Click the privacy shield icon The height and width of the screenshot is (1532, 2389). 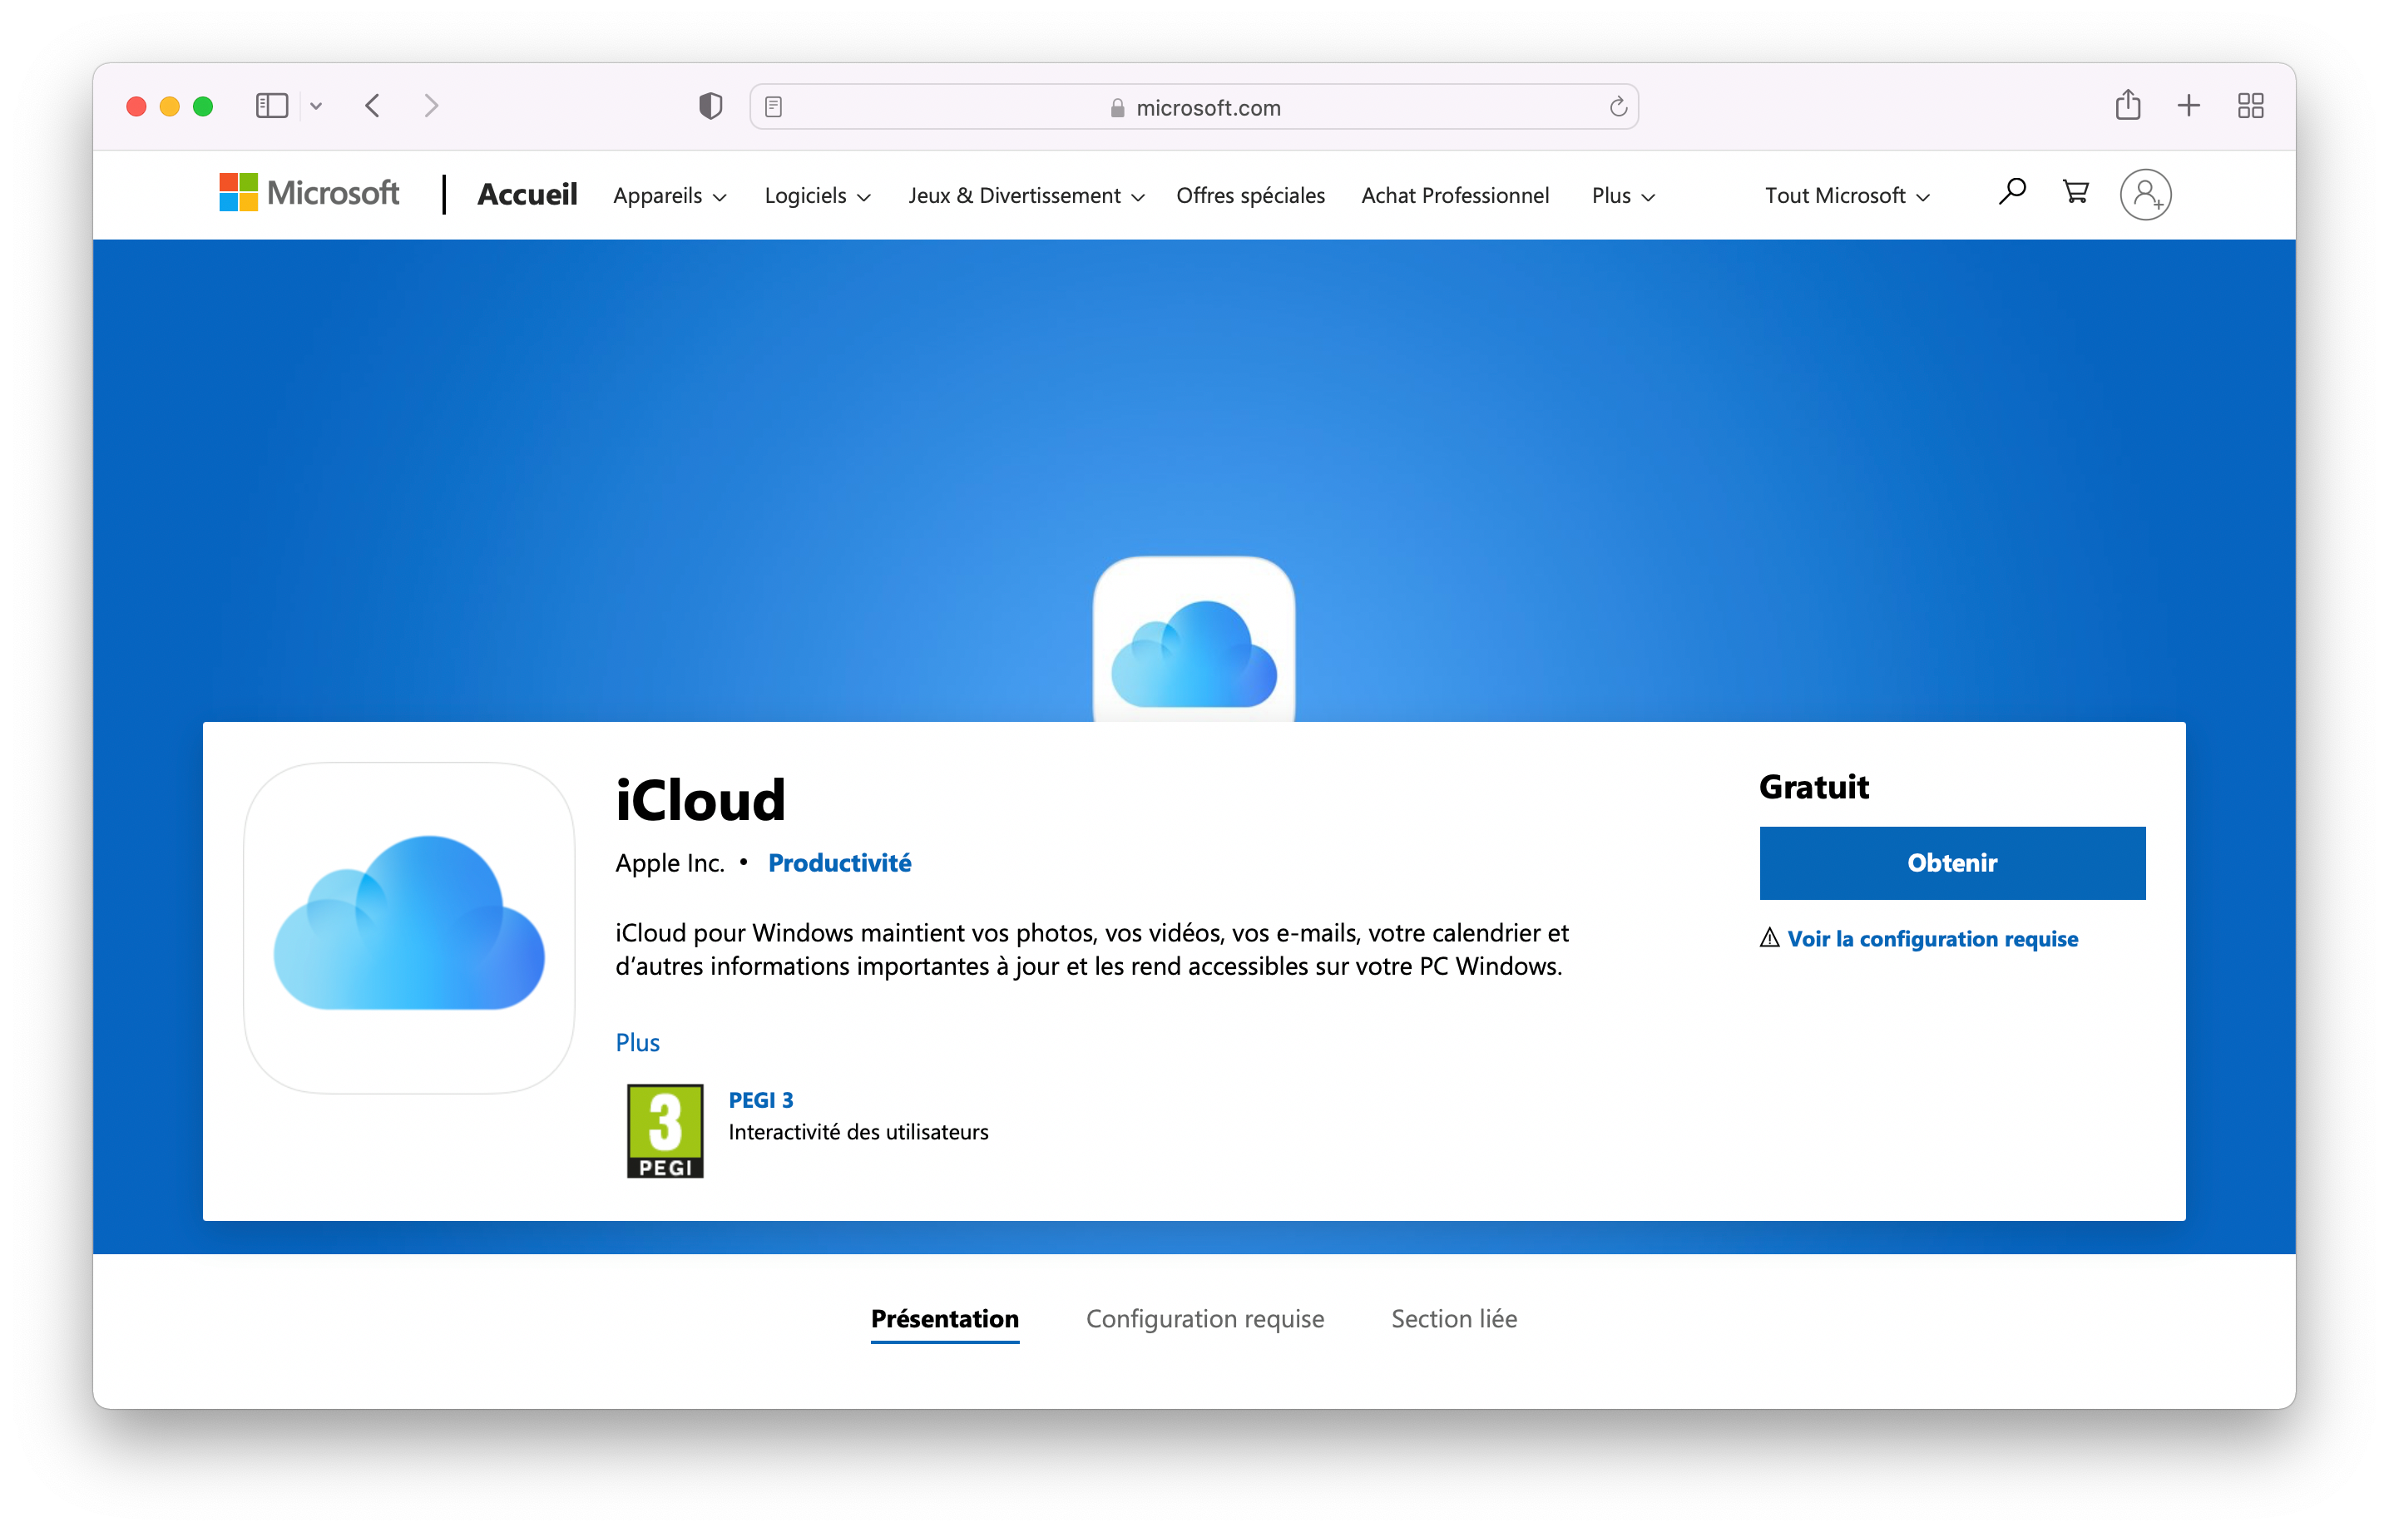tap(710, 106)
